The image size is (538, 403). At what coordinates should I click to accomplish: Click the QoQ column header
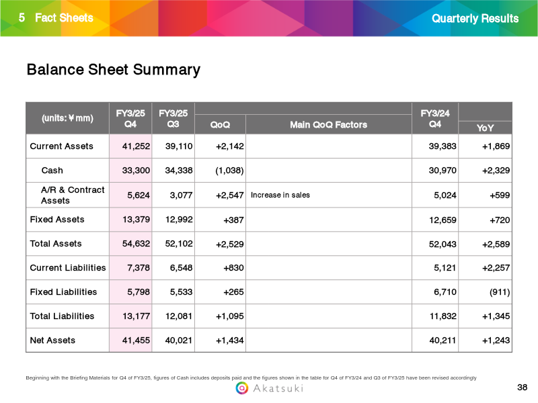click(220, 124)
